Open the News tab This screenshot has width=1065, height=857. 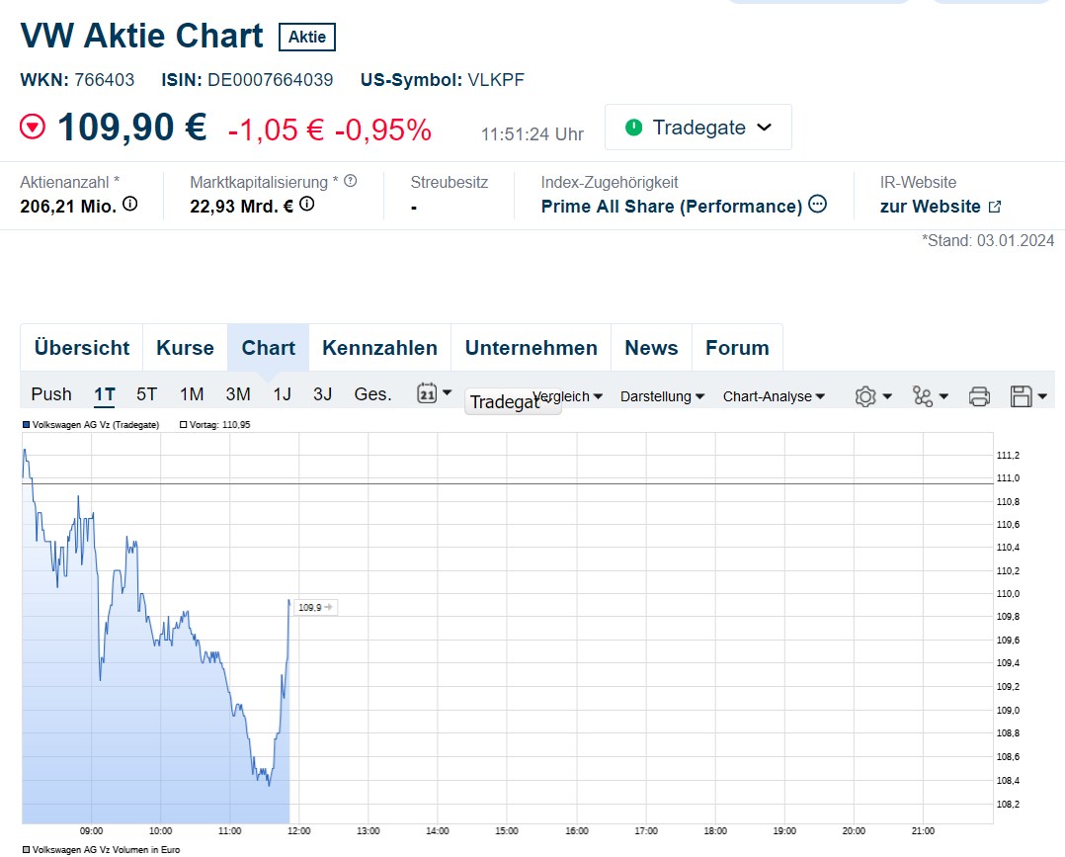[651, 348]
